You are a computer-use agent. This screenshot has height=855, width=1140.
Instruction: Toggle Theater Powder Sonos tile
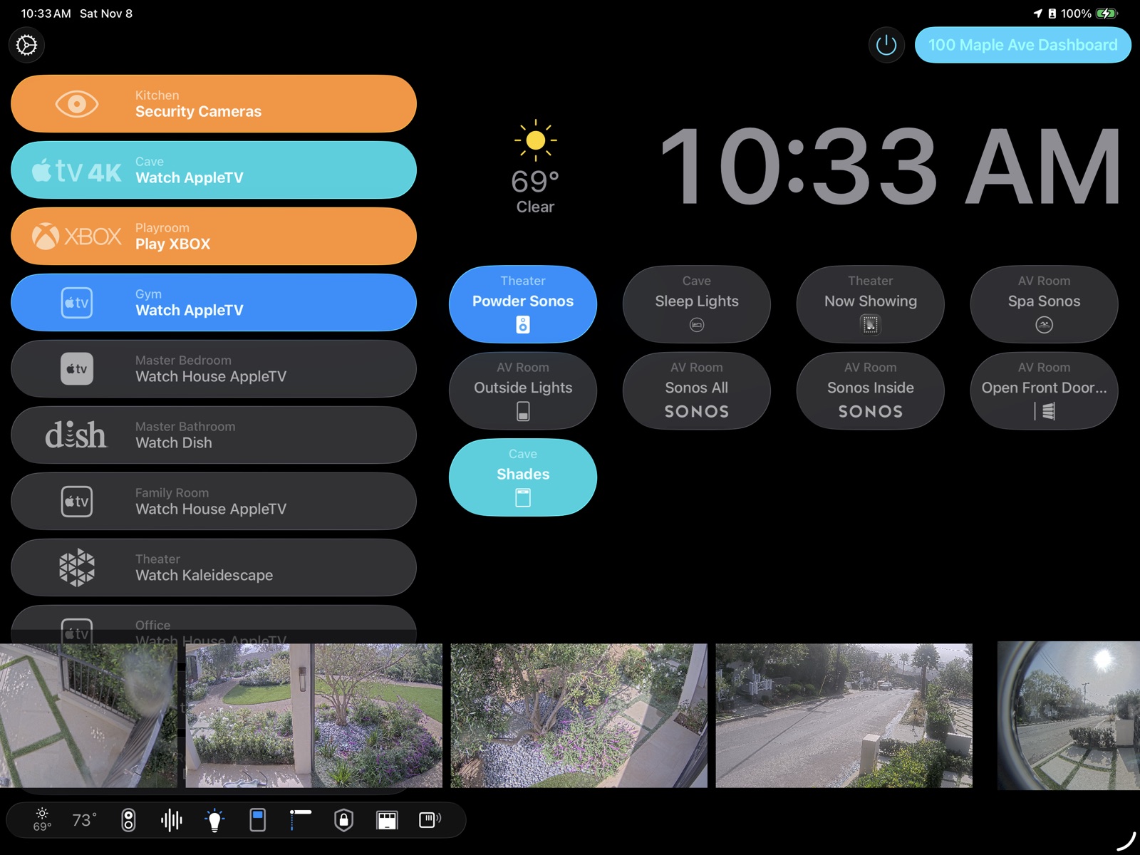coord(523,304)
